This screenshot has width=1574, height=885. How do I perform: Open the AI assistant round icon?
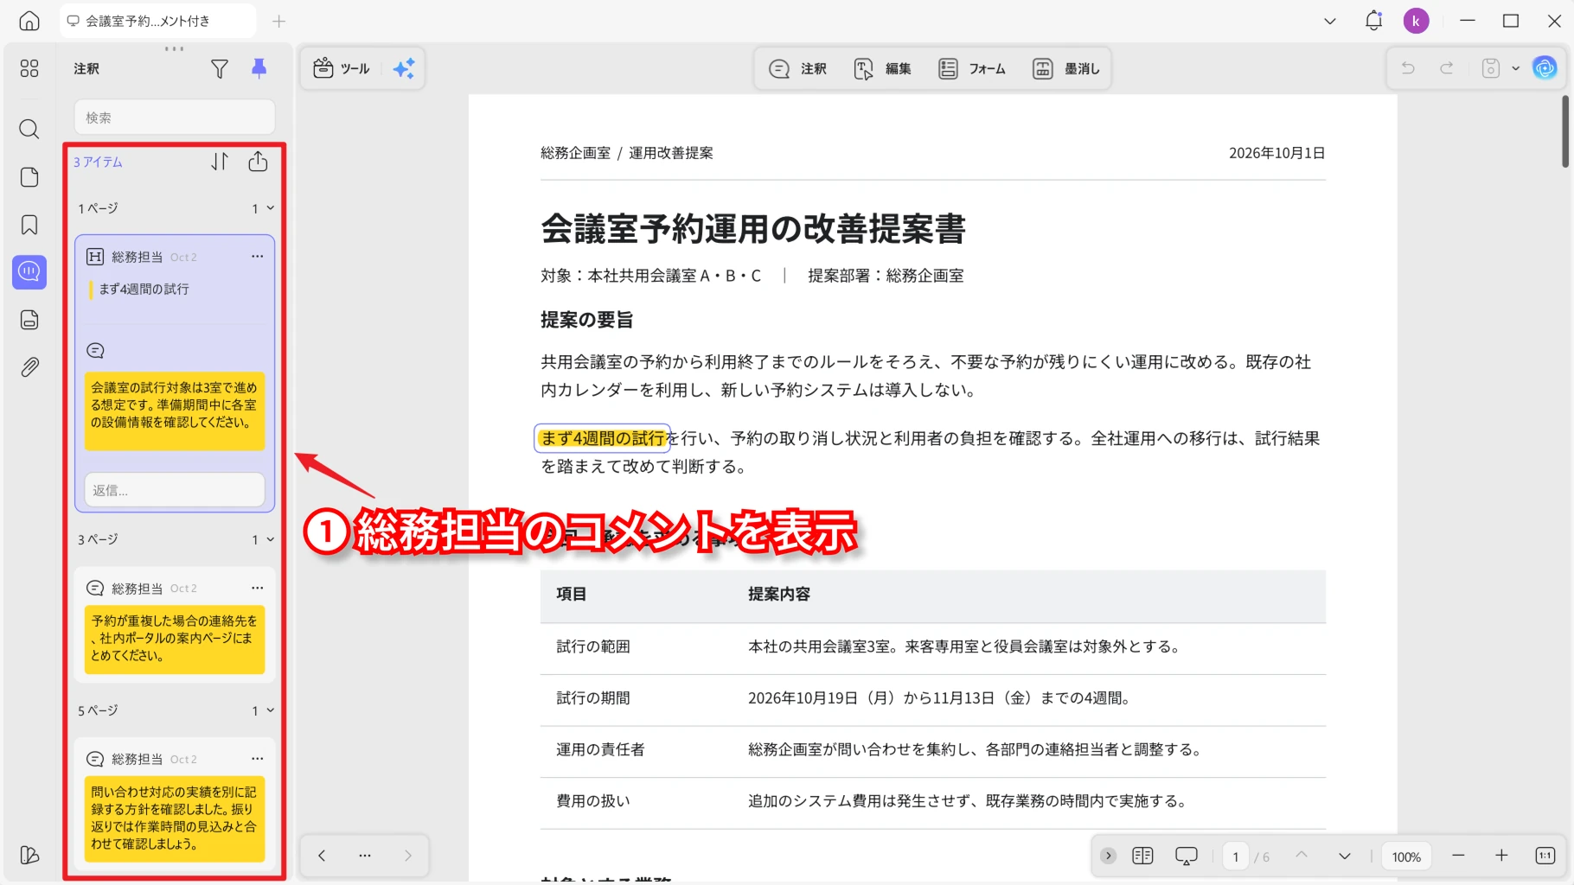[1545, 68]
